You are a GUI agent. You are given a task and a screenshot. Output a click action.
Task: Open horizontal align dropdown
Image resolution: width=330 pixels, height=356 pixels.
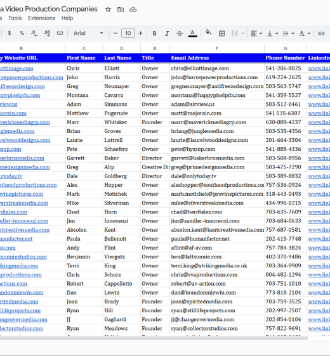tap(256, 34)
